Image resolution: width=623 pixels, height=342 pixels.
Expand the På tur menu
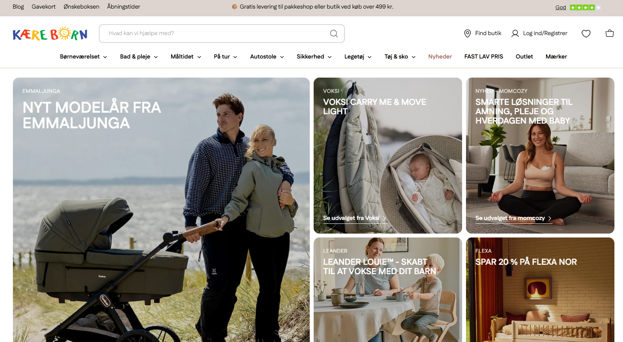pos(225,57)
